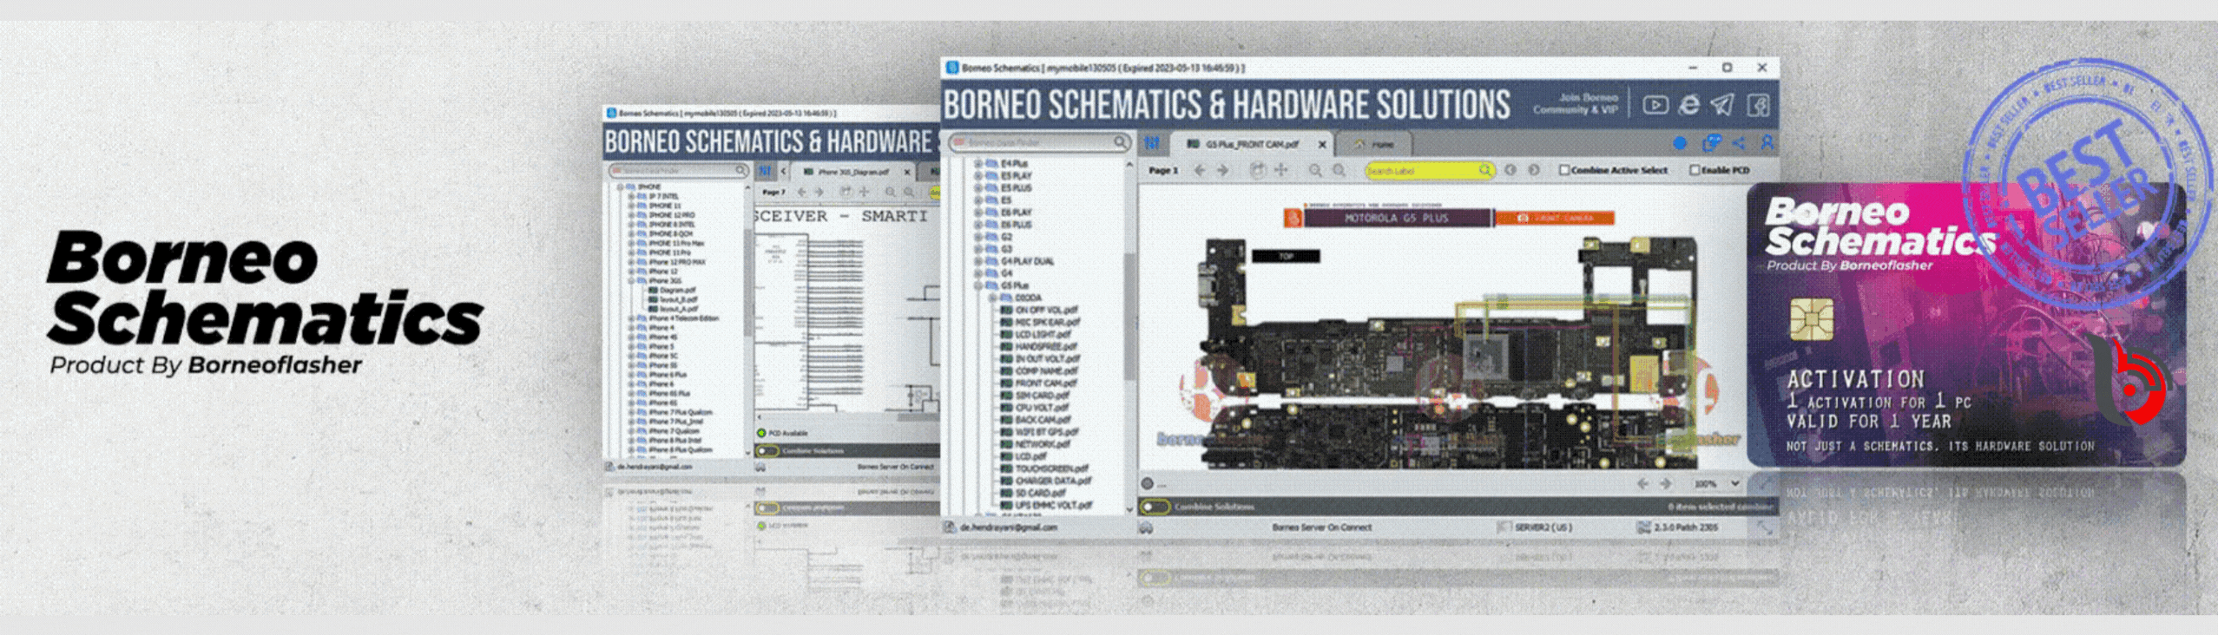
Task: Select the G5 Plus_FRONT CAM.pdf tab
Action: pos(1250,144)
